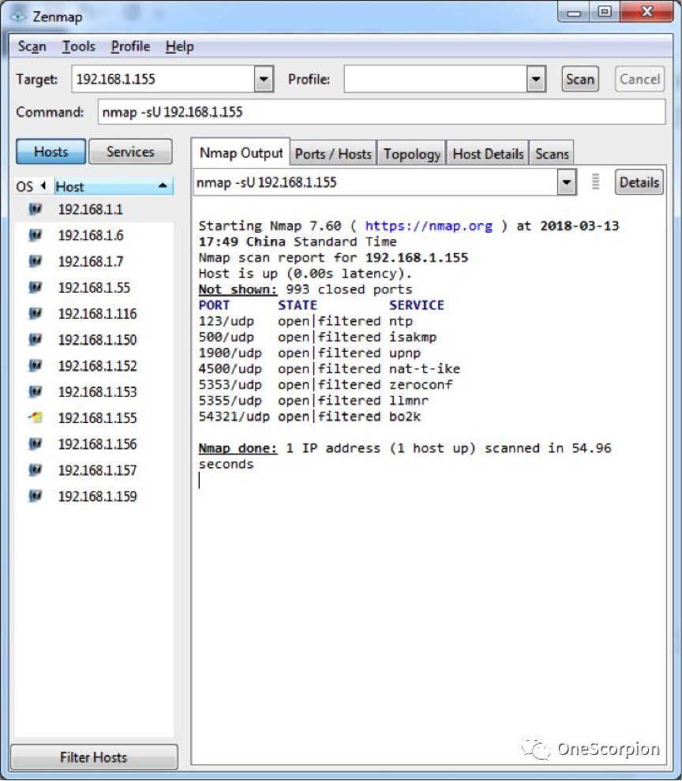Click the 5353/udp port entry

(x=230, y=384)
